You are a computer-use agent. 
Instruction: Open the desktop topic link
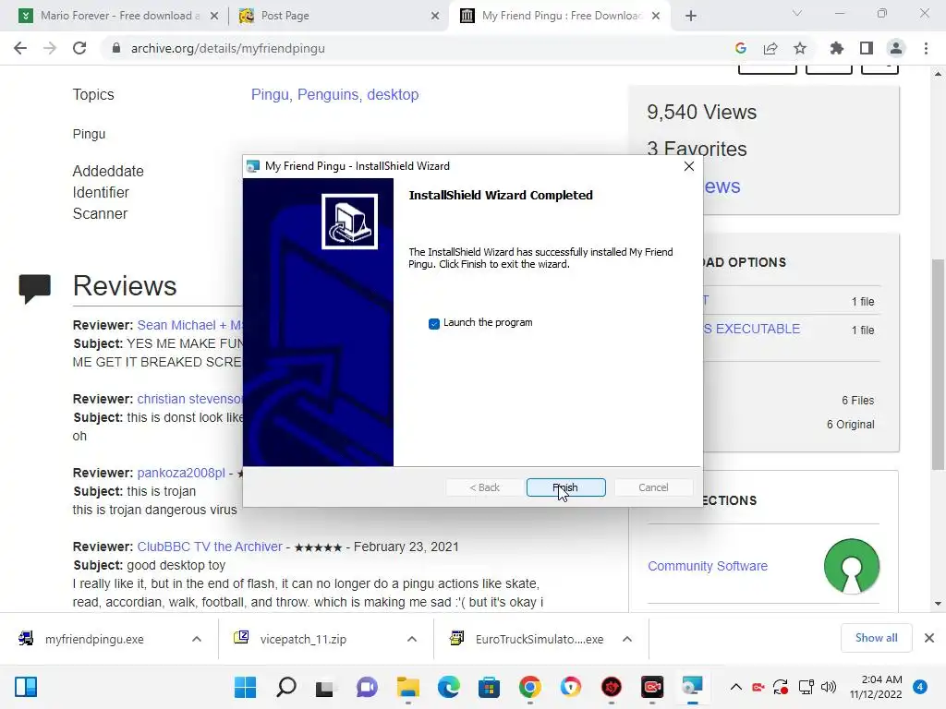[x=393, y=95]
